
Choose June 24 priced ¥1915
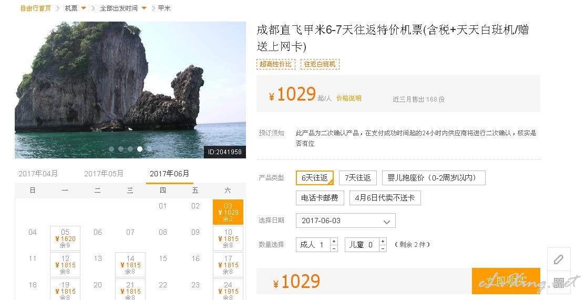228,289
